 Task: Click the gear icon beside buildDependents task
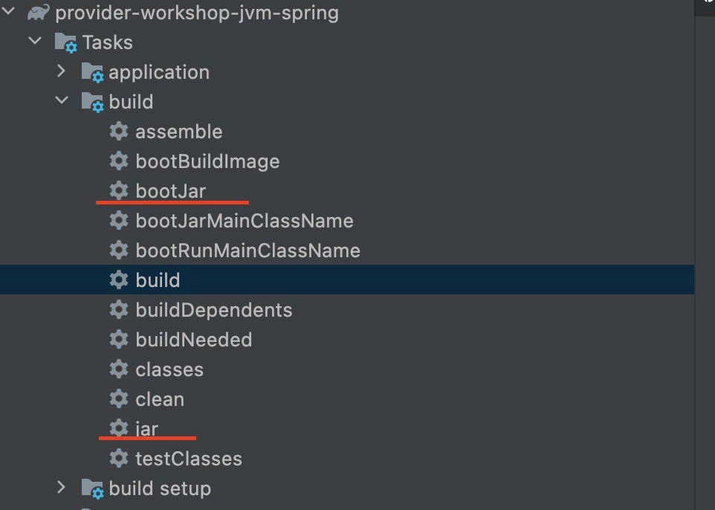pos(119,310)
